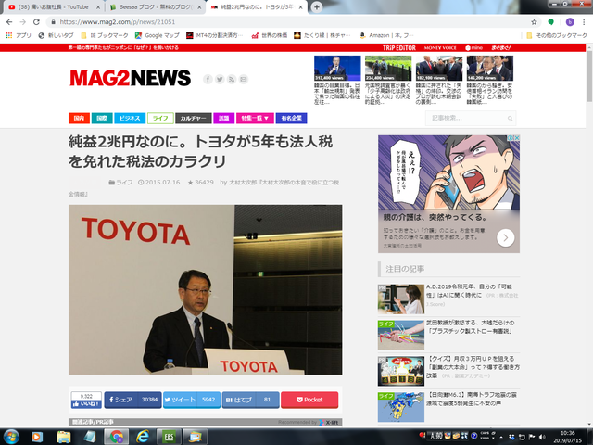Open top thumbnail with 313,400 views
Viewport: 593px width, 445px height.
coord(337,68)
